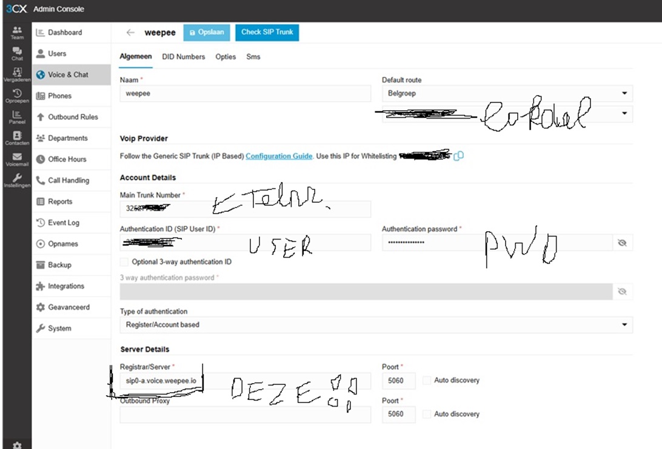
Task: Click Check SIP Trunk button
Action: click(x=267, y=33)
